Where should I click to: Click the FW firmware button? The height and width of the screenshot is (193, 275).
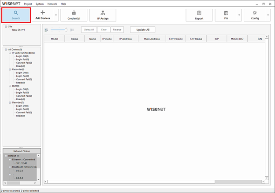(226, 15)
